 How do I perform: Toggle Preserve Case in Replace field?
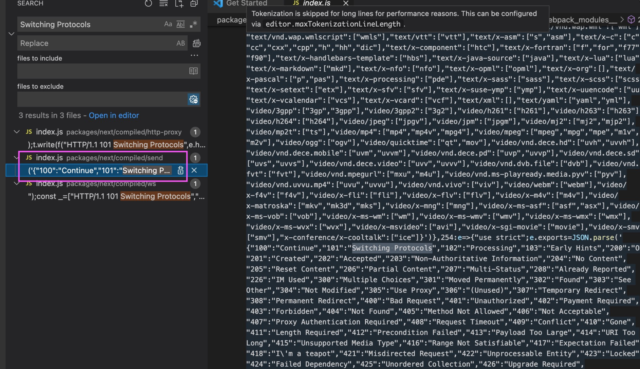coord(181,43)
